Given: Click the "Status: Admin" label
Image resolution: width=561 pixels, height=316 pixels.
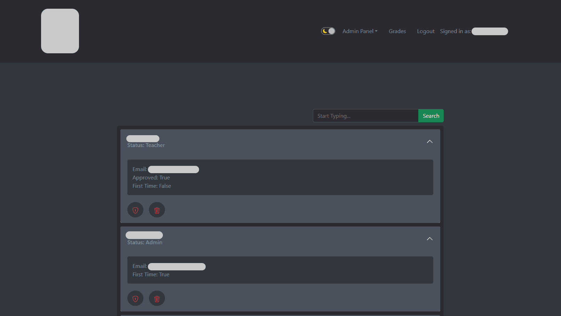Looking at the screenshot, I should pyautogui.click(x=145, y=242).
